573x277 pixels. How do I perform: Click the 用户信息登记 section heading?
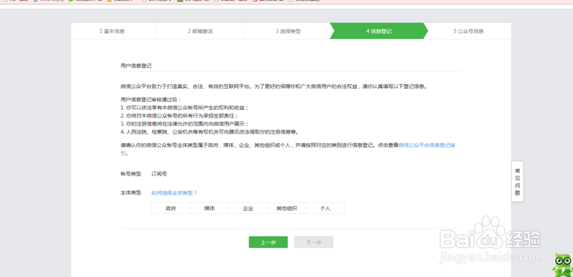tap(136, 66)
